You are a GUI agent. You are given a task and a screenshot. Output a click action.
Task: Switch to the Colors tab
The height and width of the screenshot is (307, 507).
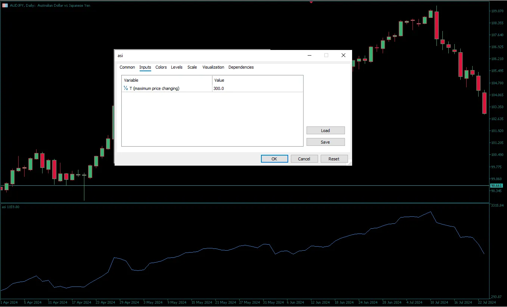[x=161, y=67]
